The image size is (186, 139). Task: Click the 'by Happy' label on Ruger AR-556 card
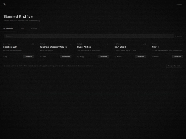[x=81, y=57]
